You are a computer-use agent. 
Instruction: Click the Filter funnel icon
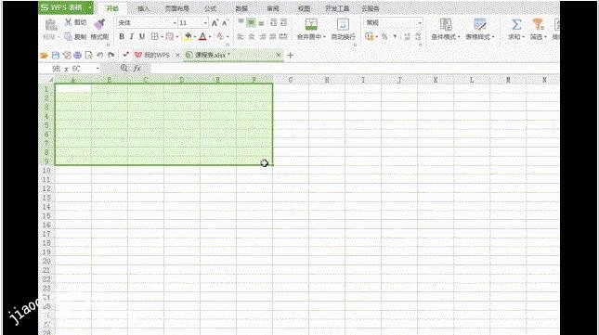[538, 25]
